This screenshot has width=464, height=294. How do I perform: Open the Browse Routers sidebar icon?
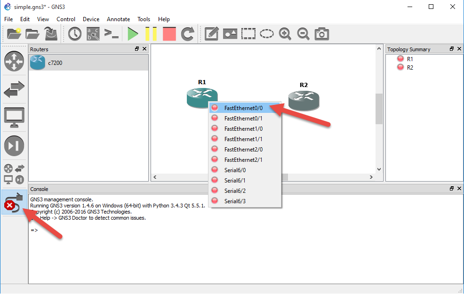pyautogui.click(x=14, y=61)
